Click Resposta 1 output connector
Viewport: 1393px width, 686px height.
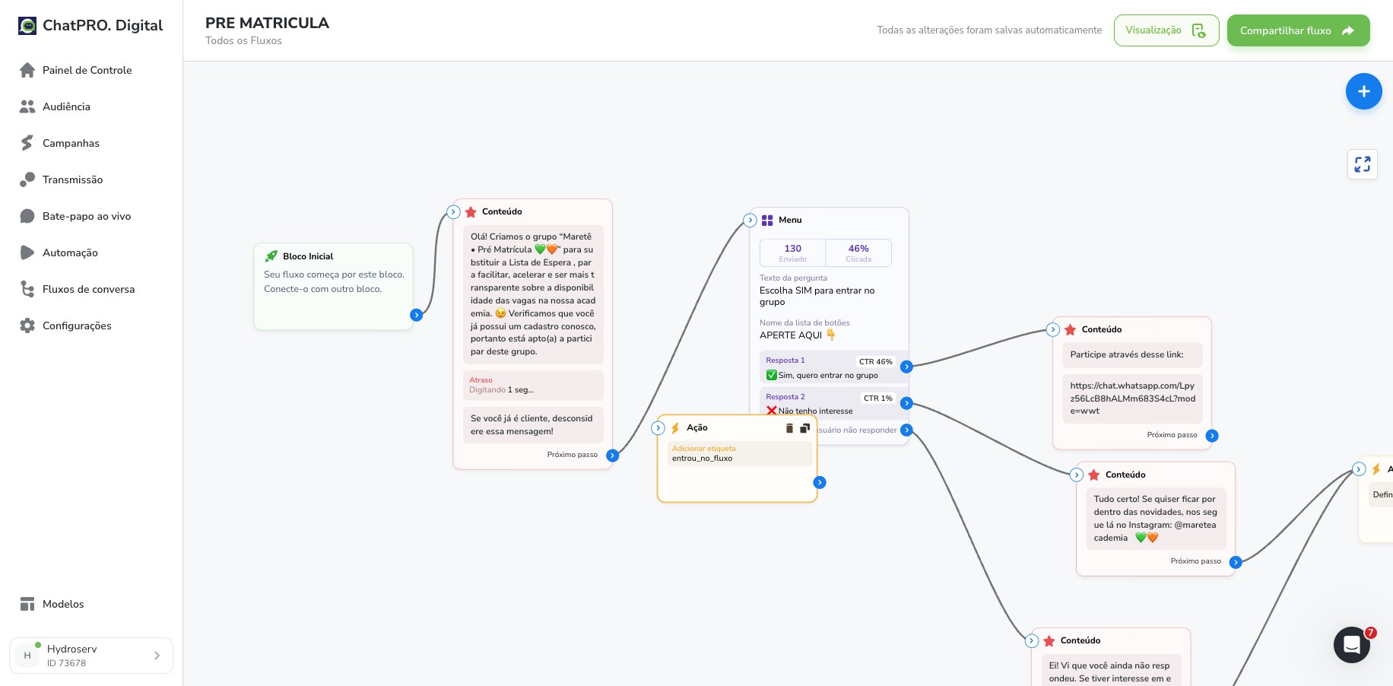(906, 367)
